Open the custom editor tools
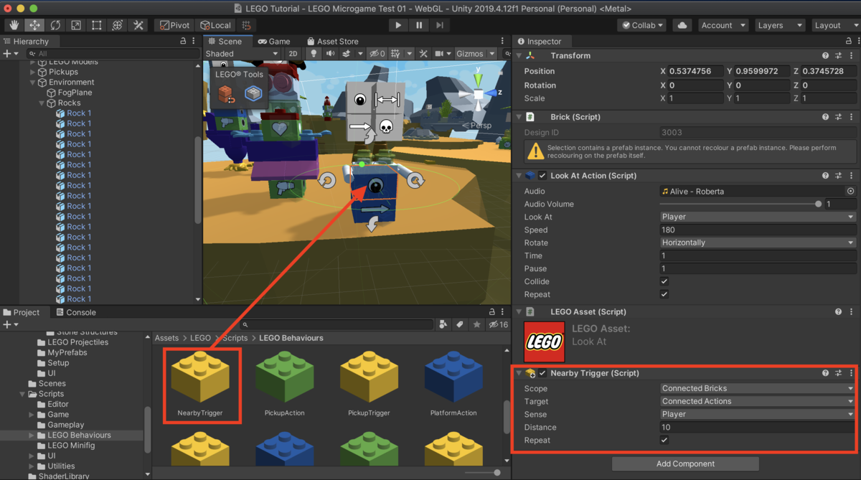 pos(138,25)
